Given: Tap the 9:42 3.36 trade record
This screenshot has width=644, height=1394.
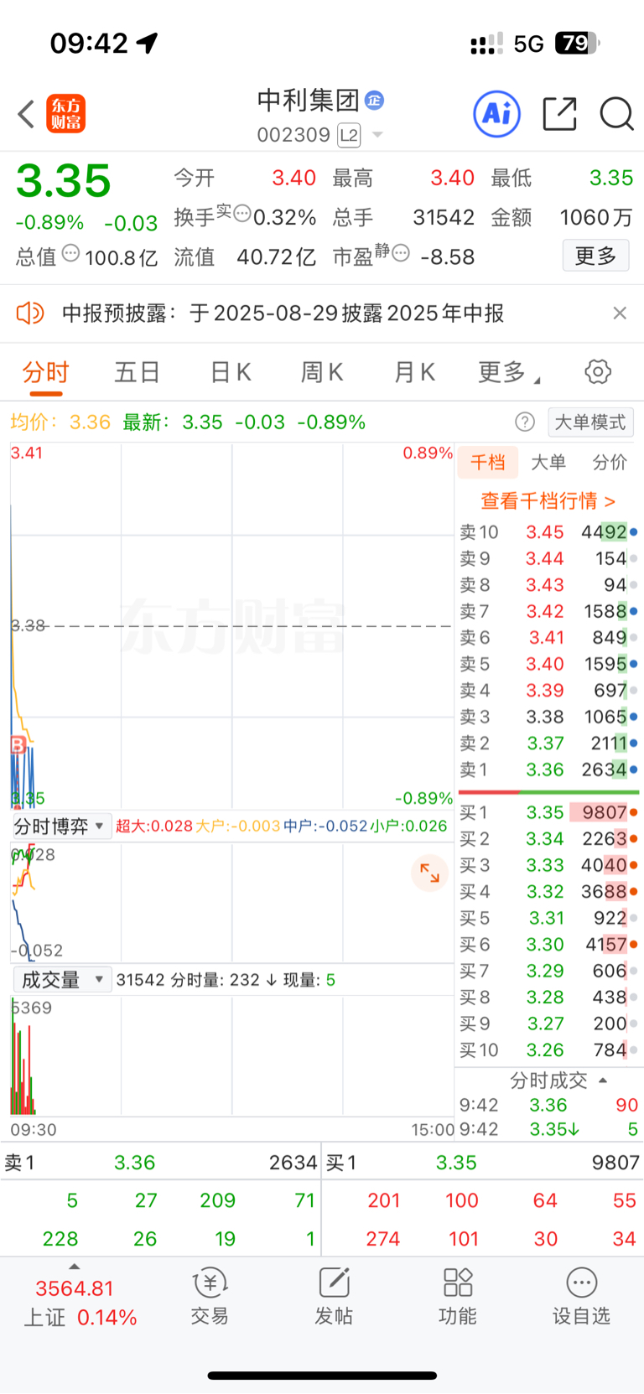Looking at the screenshot, I should coord(548,1105).
